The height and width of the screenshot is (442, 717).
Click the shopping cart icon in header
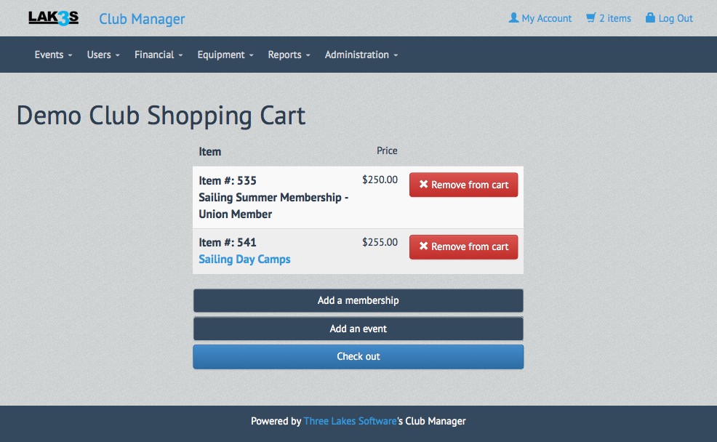point(590,18)
